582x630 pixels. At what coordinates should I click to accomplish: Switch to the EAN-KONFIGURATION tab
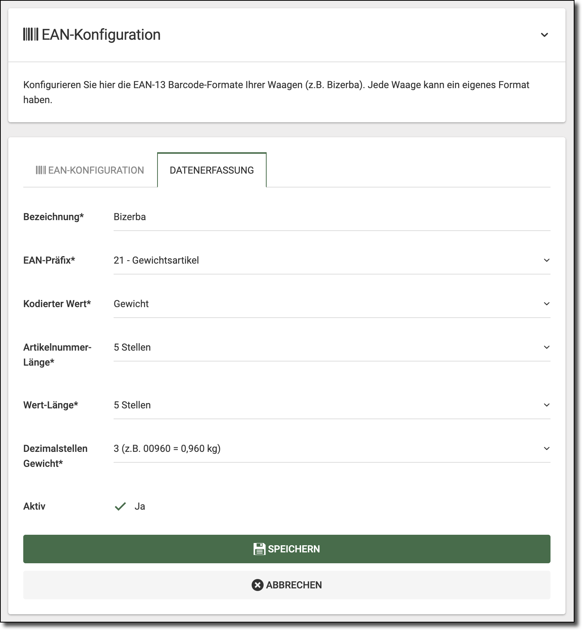tap(90, 170)
